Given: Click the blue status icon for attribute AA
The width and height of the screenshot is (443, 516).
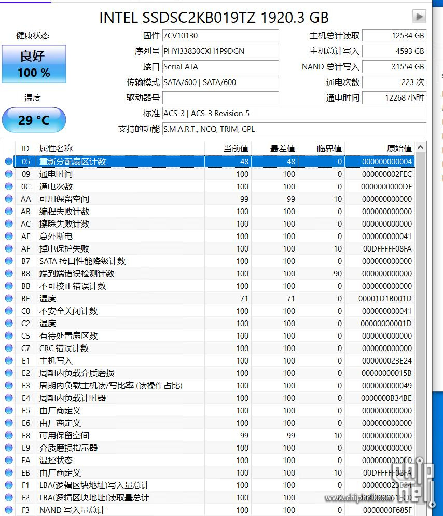Looking at the screenshot, I should [9, 199].
